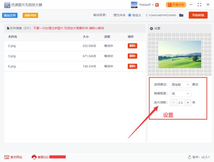
Task: Click the customer service QQ headset icon
Action: (x=34, y=157)
